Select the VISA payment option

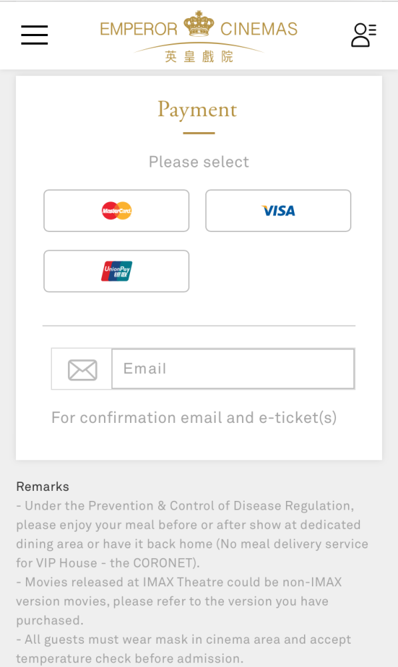click(x=279, y=211)
